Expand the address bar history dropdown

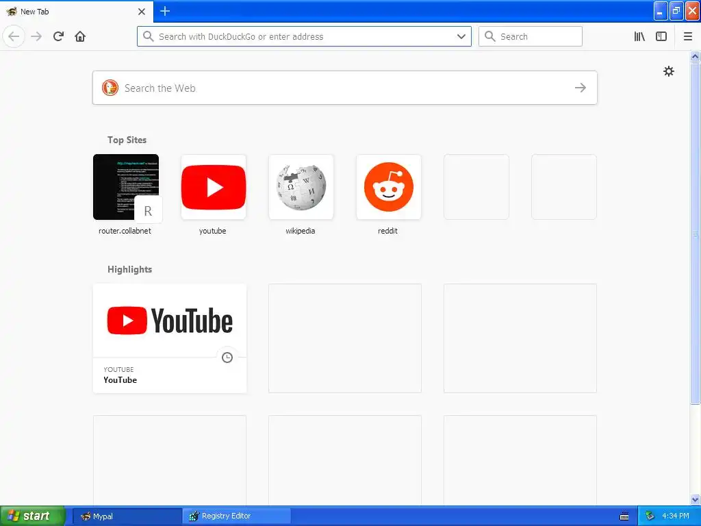click(461, 36)
